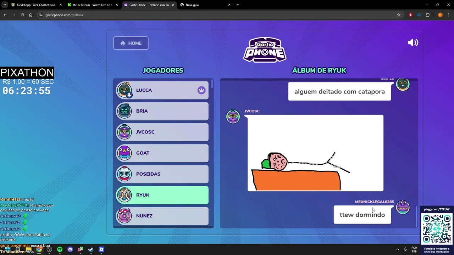Show hidden system tray icons
This screenshot has height=255, width=454.
click(x=398, y=249)
